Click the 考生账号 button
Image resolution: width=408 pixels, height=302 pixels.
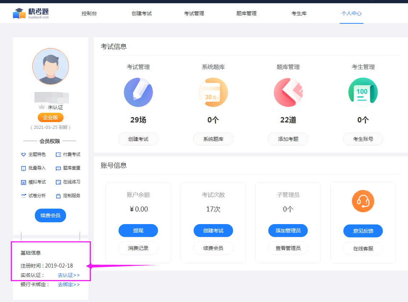tap(363, 139)
